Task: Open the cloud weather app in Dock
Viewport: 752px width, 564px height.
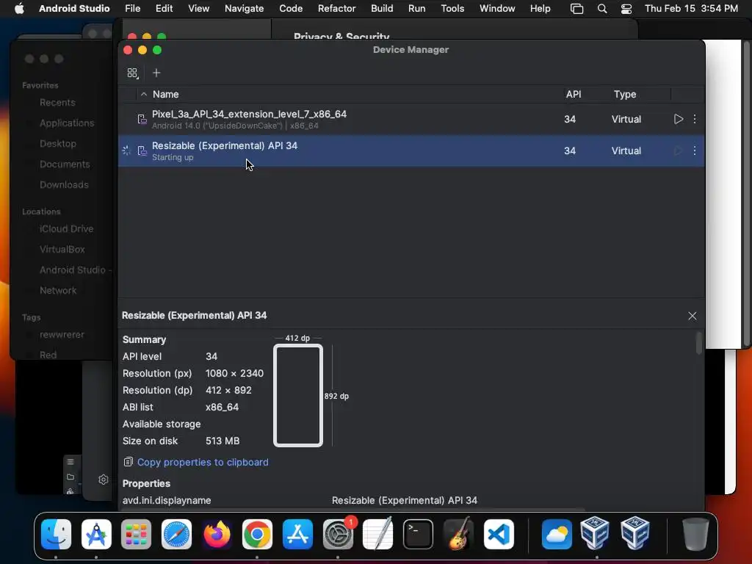Action: pyautogui.click(x=557, y=534)
